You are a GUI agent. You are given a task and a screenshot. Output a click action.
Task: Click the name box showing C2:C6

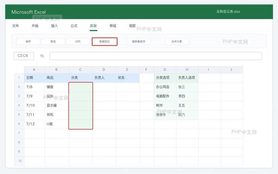(x=24, y=56)
